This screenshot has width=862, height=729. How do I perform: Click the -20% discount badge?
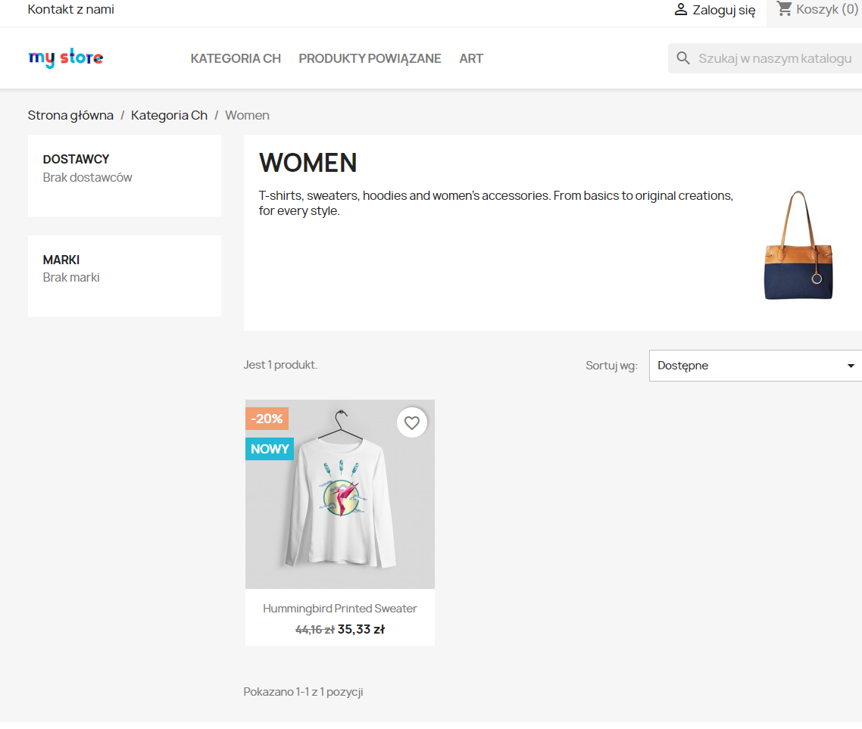(267, 419)
